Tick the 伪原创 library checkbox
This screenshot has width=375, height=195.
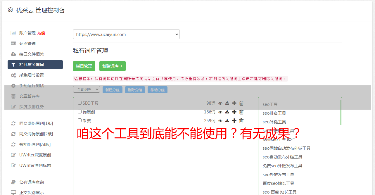coord(80,112)
